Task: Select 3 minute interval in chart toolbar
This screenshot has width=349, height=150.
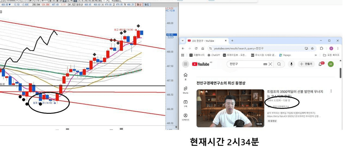Action: 79,1
